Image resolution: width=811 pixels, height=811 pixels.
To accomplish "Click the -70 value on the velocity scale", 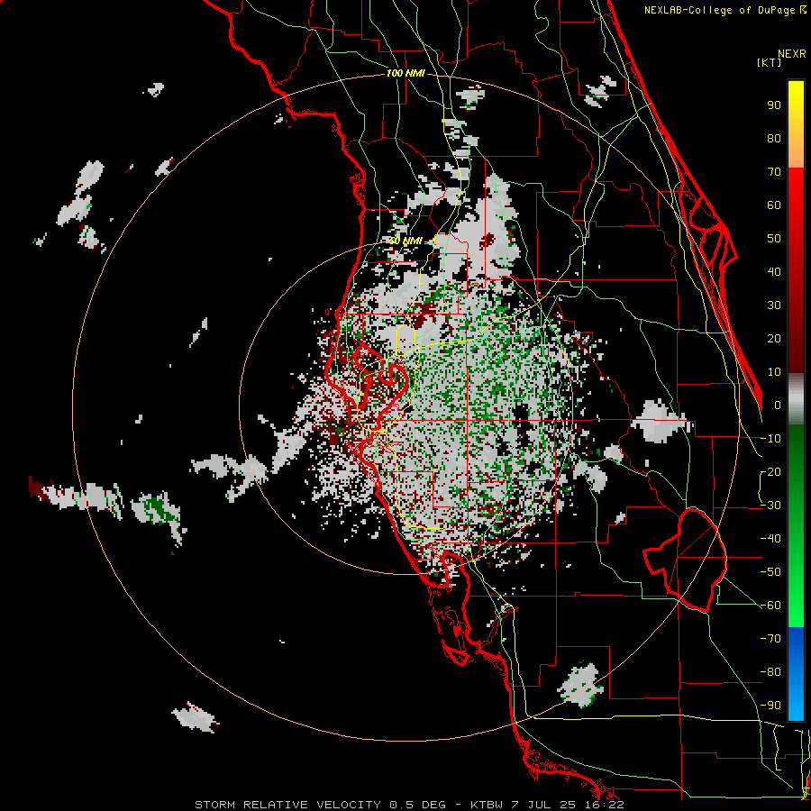I will (770, 639).
